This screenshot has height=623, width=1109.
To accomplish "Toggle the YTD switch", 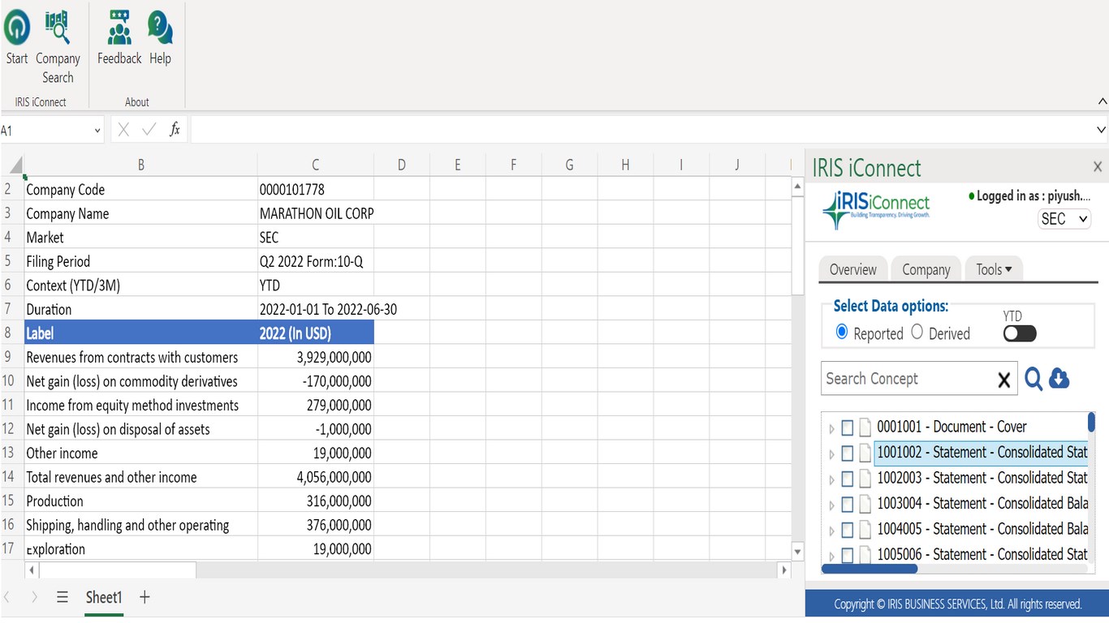I will 1020,333.
